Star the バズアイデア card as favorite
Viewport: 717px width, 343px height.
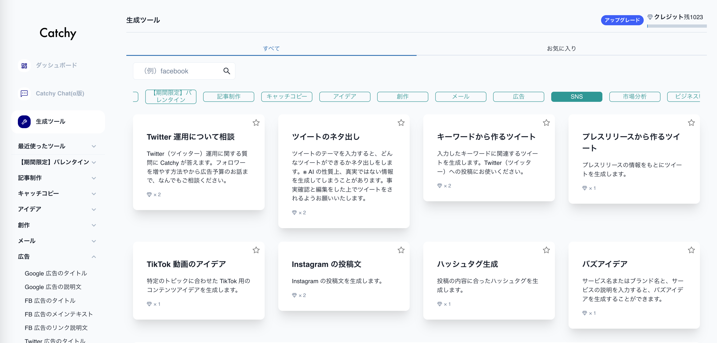click(x=691, y=250)
